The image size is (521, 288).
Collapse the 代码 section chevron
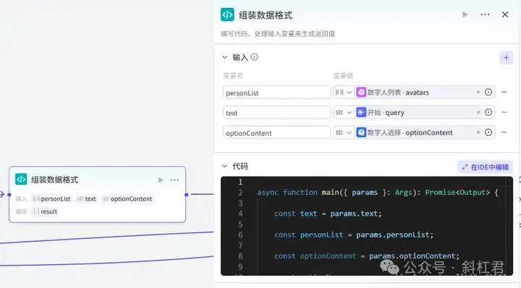tap(224, 166)
